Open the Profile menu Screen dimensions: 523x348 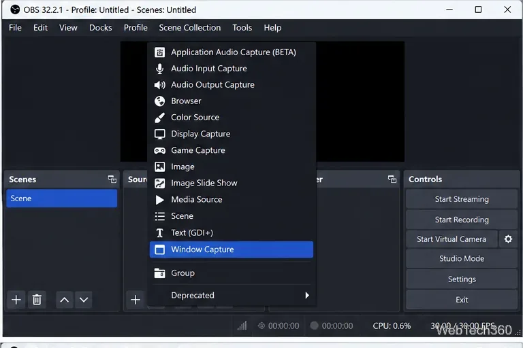(136, 28)
